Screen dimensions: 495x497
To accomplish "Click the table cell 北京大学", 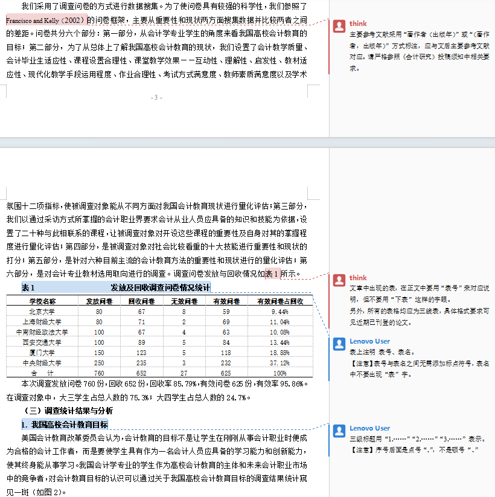I will (42, 312).
